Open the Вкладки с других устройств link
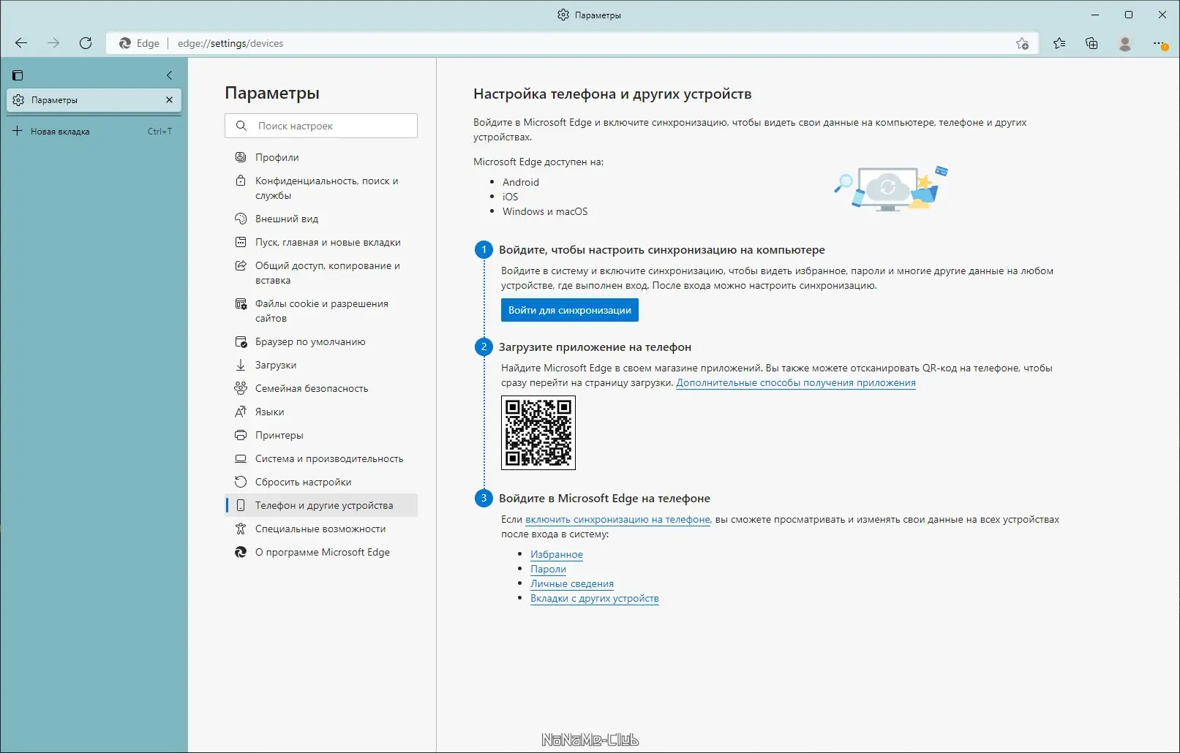Image resolution: width=1180 pixels, height=753 pixels. (595, 598)
